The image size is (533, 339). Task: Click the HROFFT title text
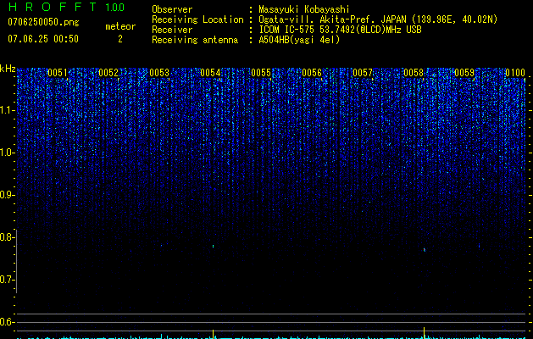click(x=53, y=7)
